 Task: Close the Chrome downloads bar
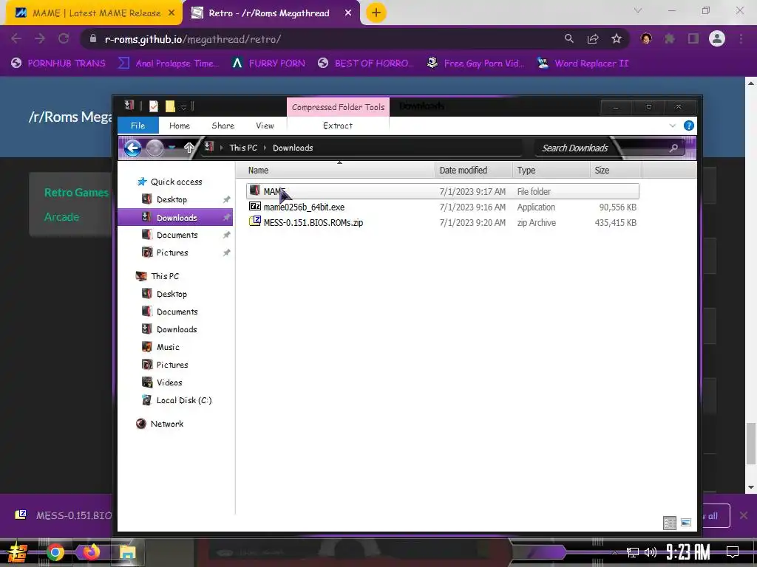click(x=744, y=516)
